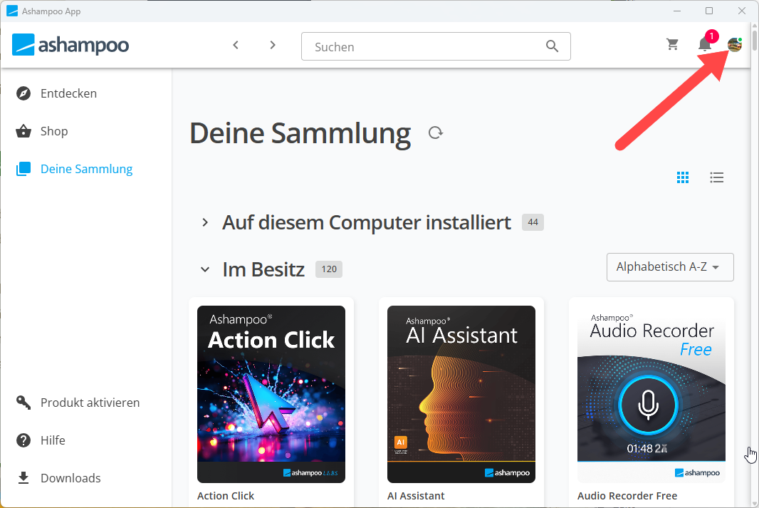Close the Ashampoo App window

(742, 11)
